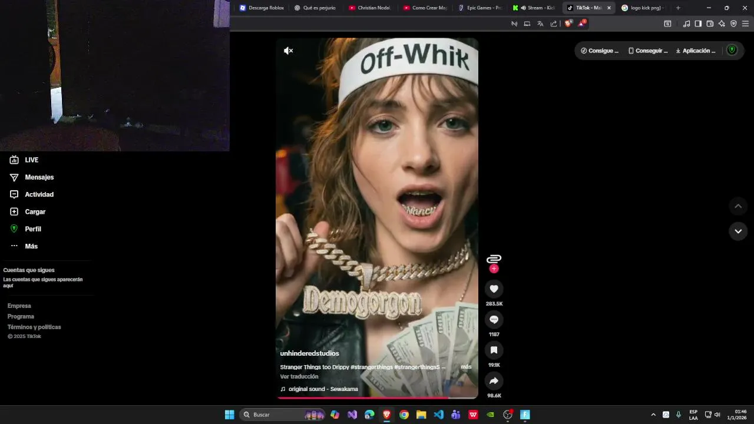Image resolution: width=754 pixels, height=424 pixels.
Task: Go to the next video with down chevron
Action: tap(738, 231)
